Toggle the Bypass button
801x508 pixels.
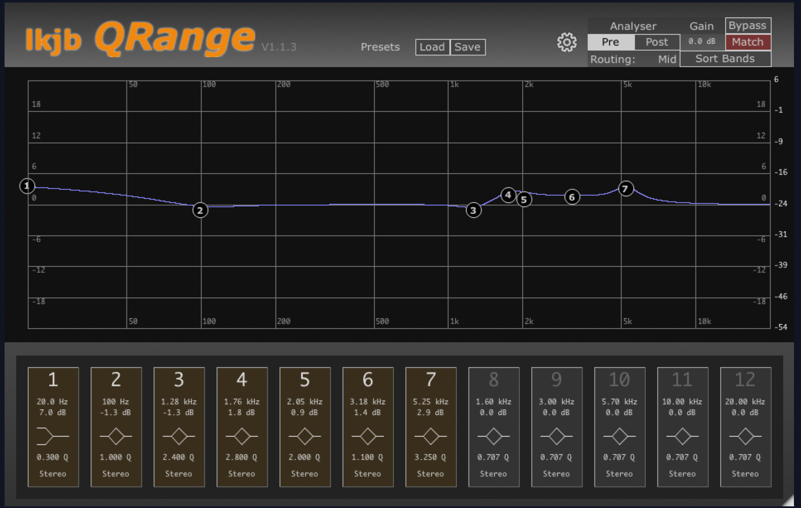pos(748,26)
